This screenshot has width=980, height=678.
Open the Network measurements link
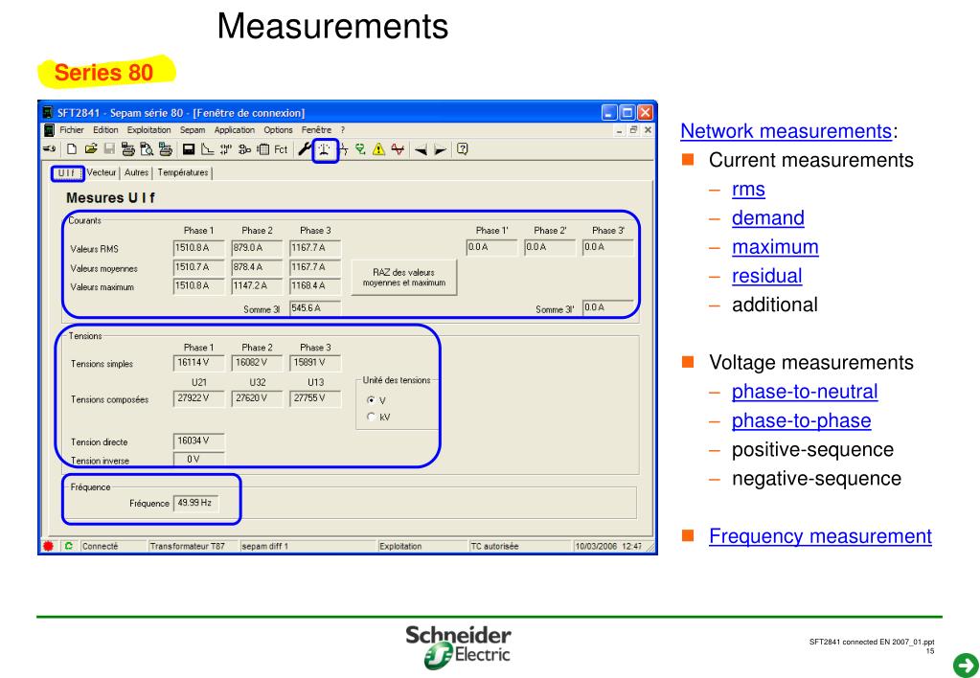tap(786, 131)
